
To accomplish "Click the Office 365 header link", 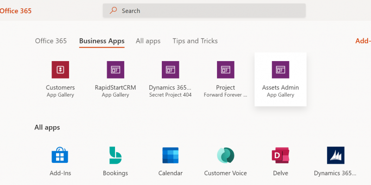I will point(16,11).
